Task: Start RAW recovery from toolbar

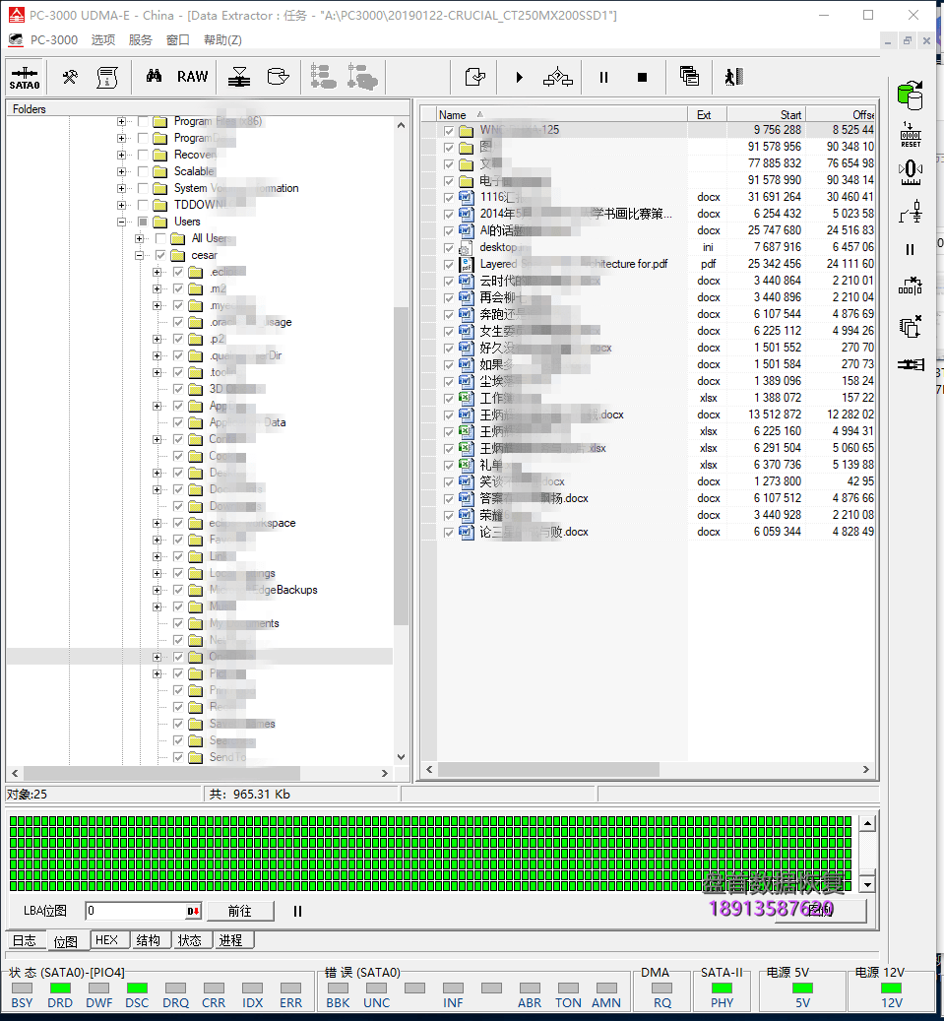Action: (x=193, y=77)
